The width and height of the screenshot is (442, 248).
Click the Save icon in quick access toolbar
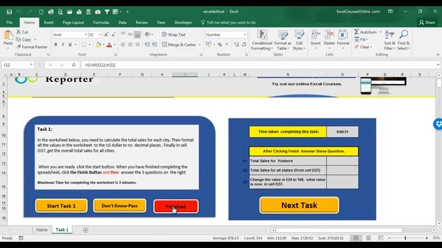9,12
